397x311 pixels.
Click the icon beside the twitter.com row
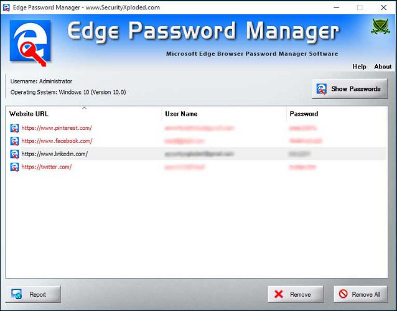(x=14, y=167)
